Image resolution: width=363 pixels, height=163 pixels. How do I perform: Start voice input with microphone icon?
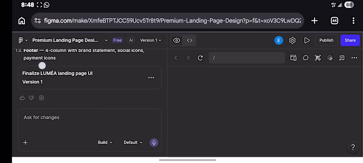point(154,143)
